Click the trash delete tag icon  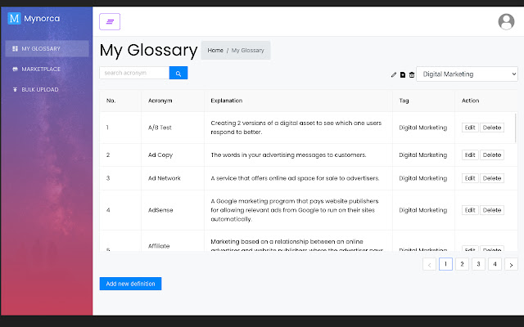pos(412,74)
